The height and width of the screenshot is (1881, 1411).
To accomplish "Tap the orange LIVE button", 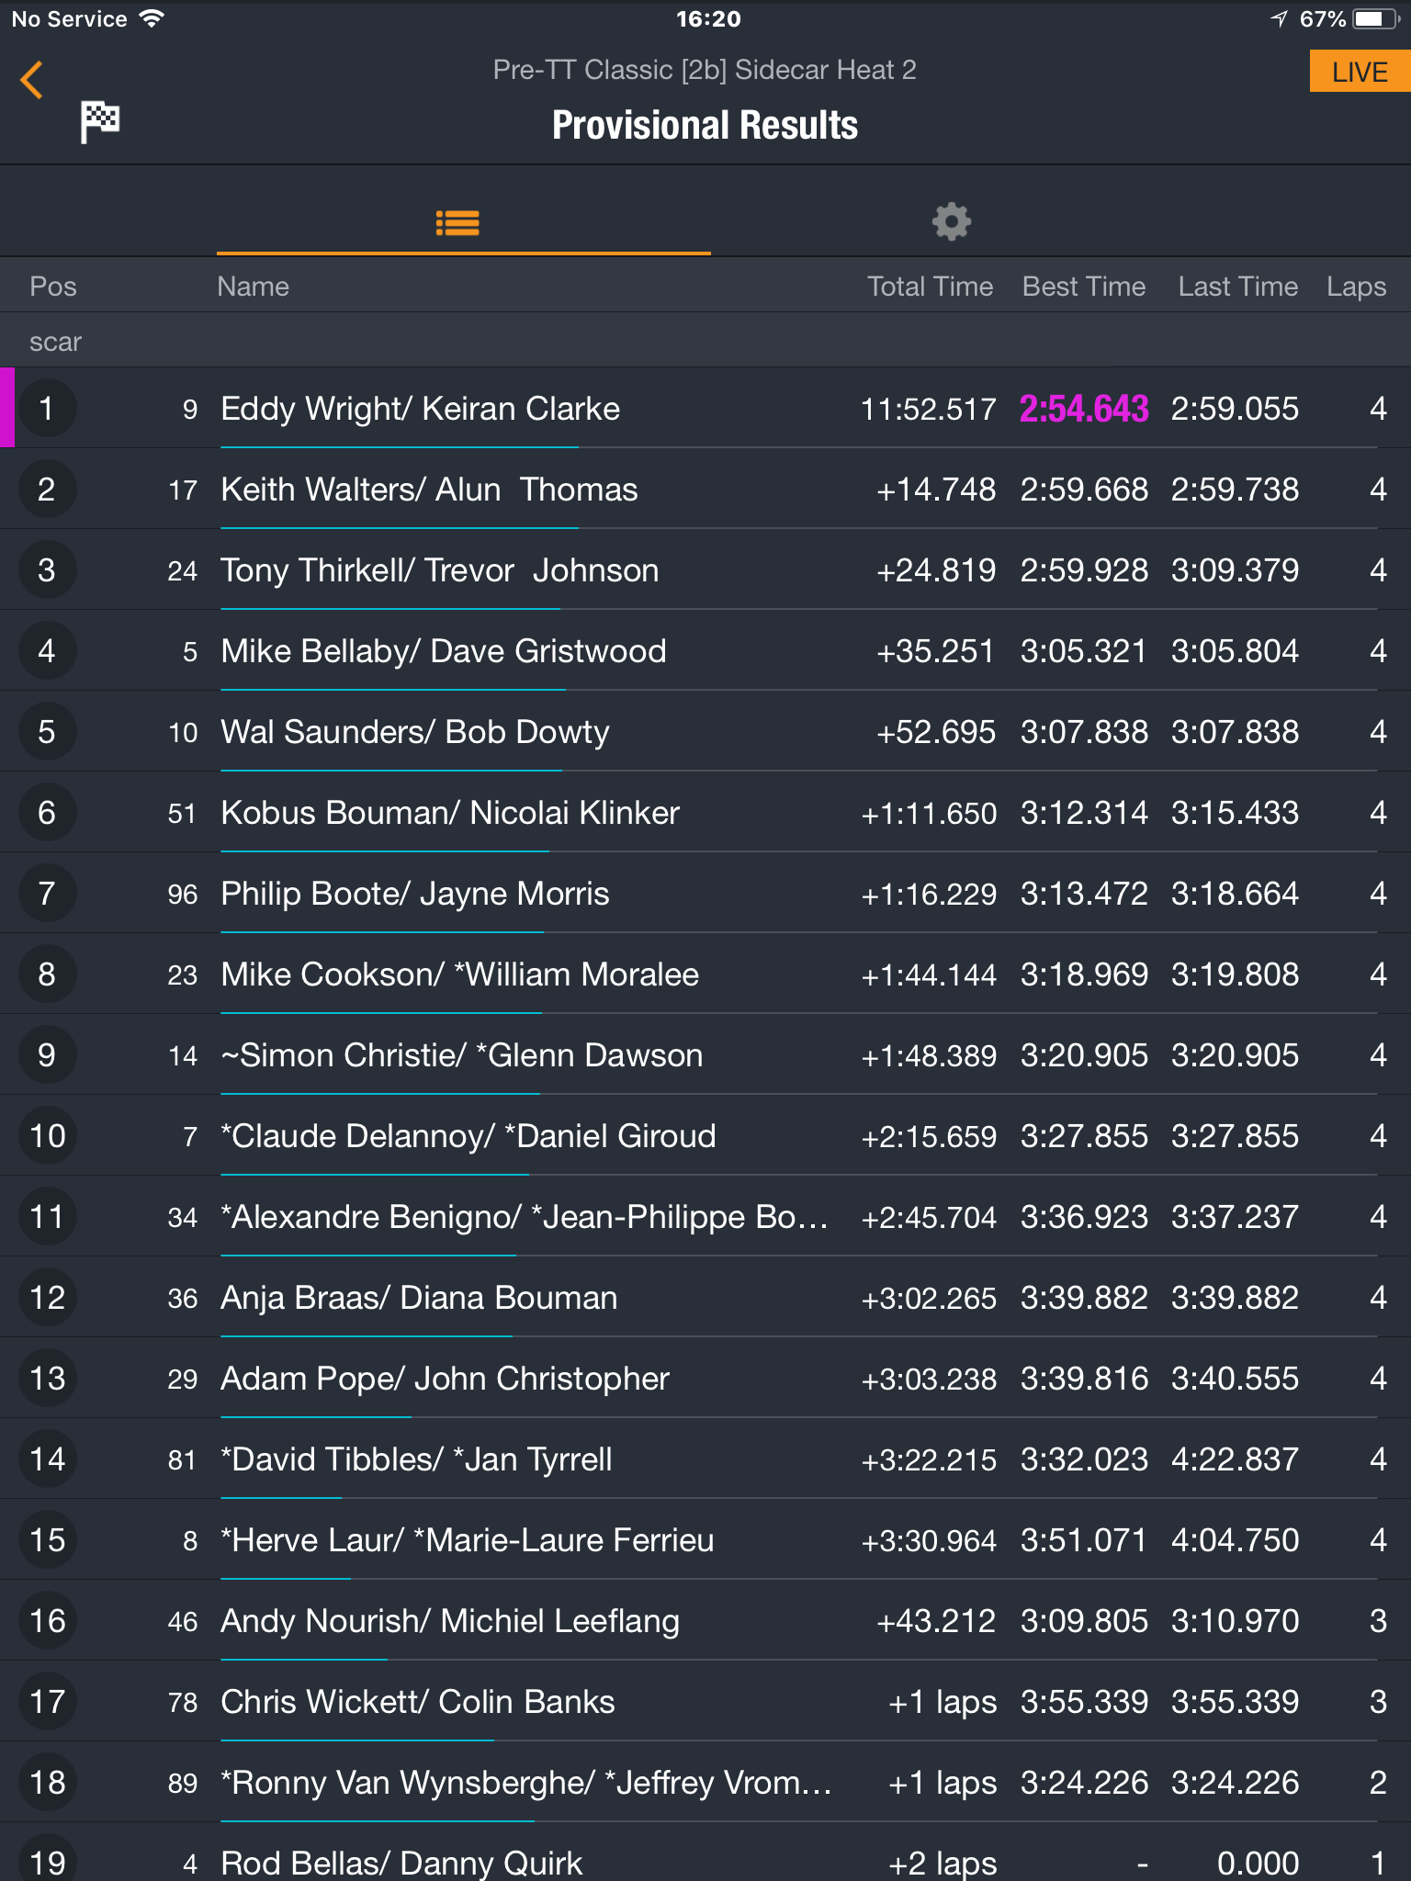I will click(1360, 72).
